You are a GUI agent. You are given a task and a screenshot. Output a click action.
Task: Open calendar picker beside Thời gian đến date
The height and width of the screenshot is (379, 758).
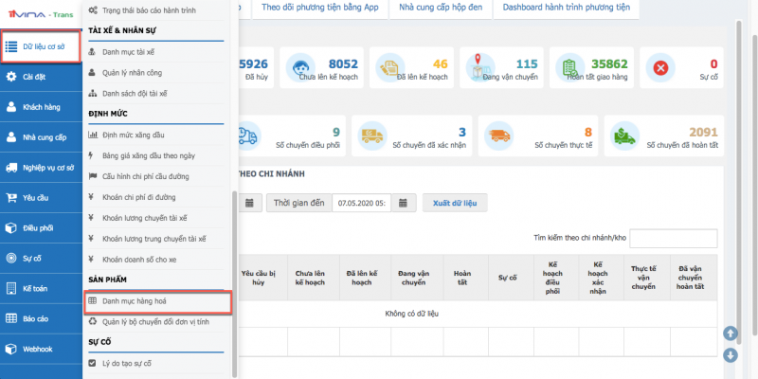(x=405, y=203)
